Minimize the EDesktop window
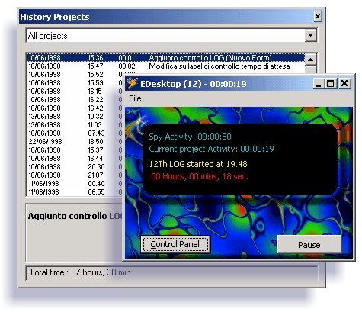This screenshot has height=312, width=362. coord(318,83)
